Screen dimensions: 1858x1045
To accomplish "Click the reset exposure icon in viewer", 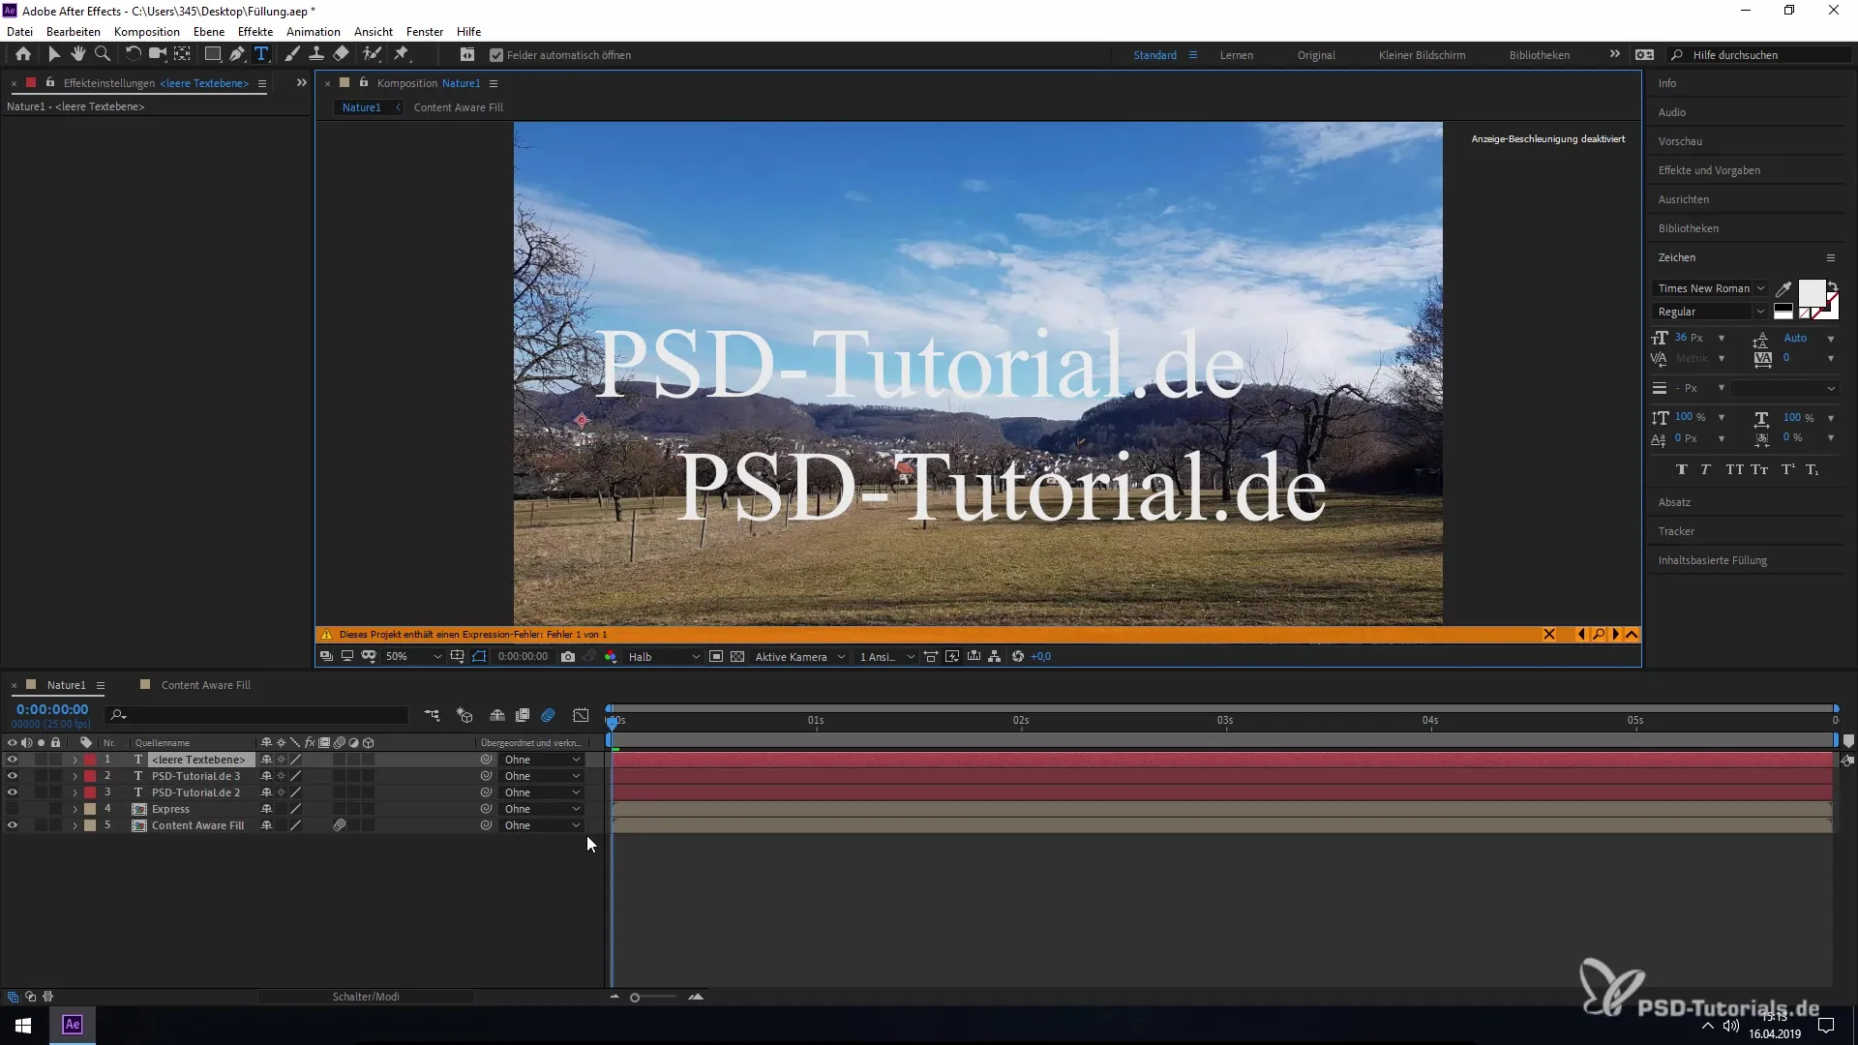I will [x=1018, y=657].
